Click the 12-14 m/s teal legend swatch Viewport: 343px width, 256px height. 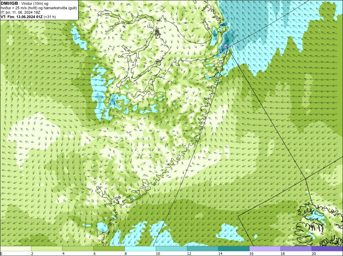click(x=203, y=248)
